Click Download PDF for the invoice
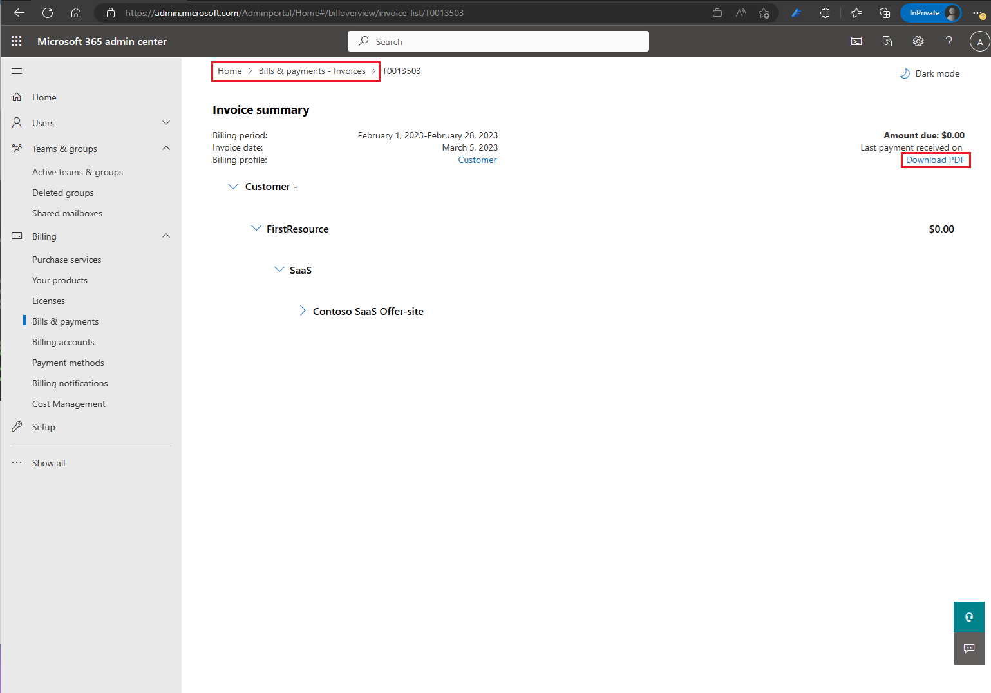The height and width of the screenshot is (693, 991). point(935,160)
